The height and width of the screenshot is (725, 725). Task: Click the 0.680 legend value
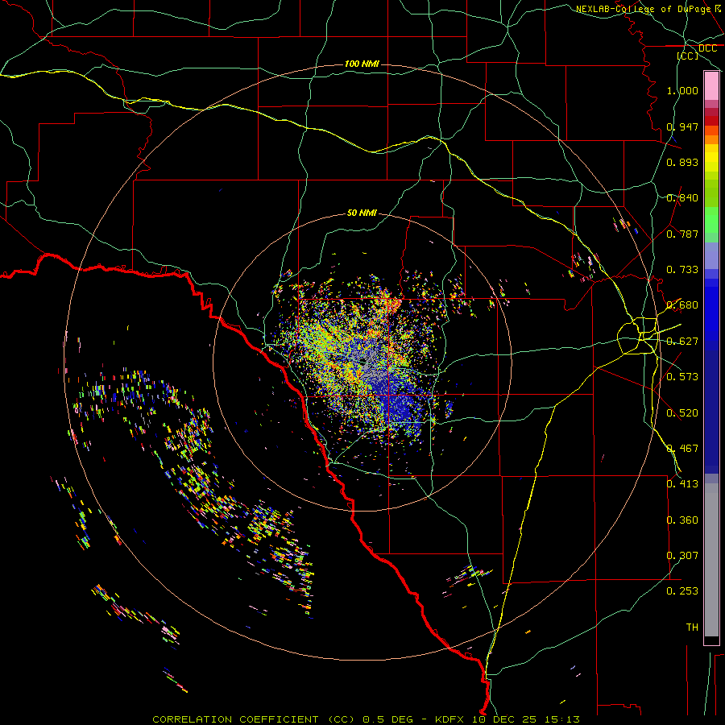tap(682, 305)
